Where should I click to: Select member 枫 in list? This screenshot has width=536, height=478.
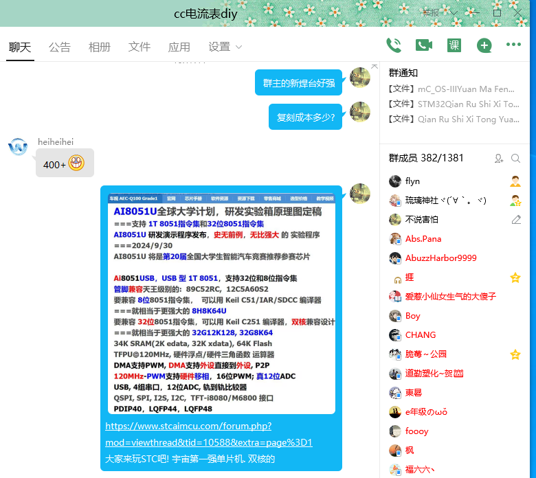pyautogui.click(x=455, y=451)
